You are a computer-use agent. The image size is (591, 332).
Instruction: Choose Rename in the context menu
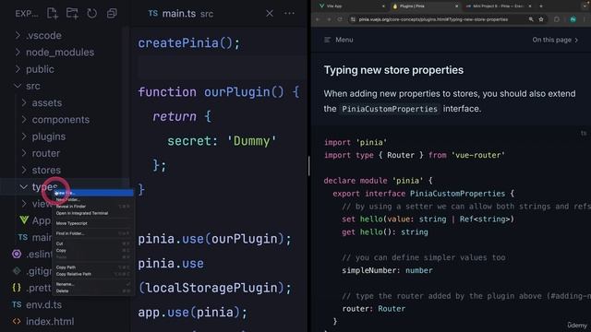pyautogui.click(x=93, y=284)
